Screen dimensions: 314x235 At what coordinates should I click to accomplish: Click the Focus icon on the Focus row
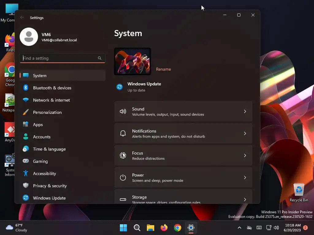click(123, 155)
